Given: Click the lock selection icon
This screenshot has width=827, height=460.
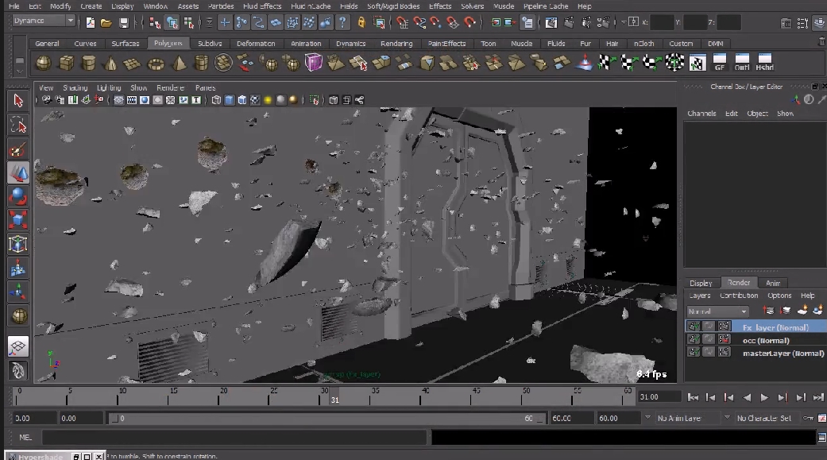Looking at the screenshot, I should (x=361, y=22).
